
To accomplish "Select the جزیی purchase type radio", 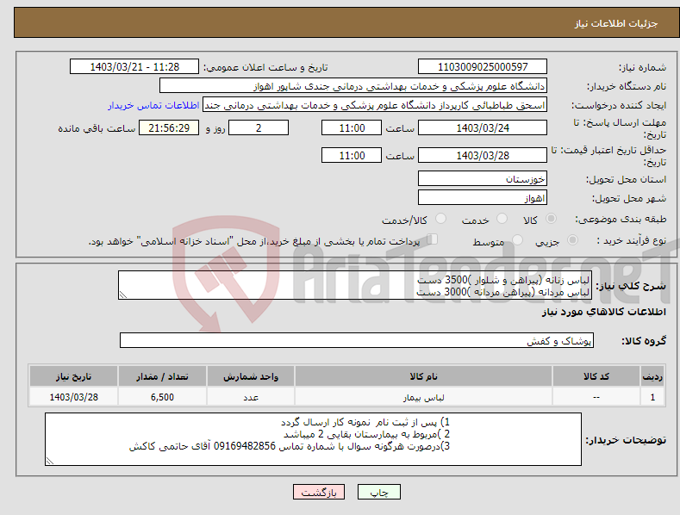I will [x=573, y=239].
